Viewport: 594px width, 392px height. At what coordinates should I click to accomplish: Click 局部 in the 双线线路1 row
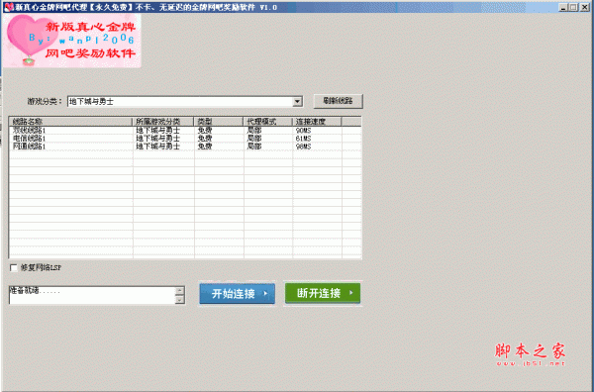253,131
